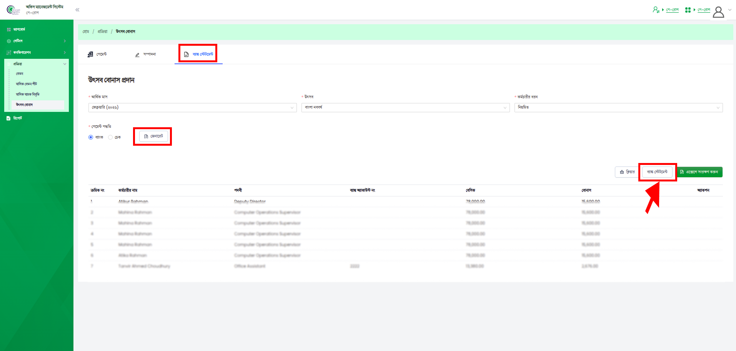
Task: Click the বেসিক column header
Action: (x=471, y=191)
